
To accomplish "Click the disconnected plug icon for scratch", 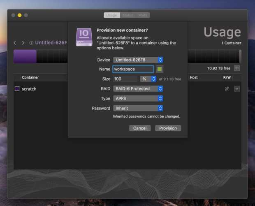I will 227,89.
